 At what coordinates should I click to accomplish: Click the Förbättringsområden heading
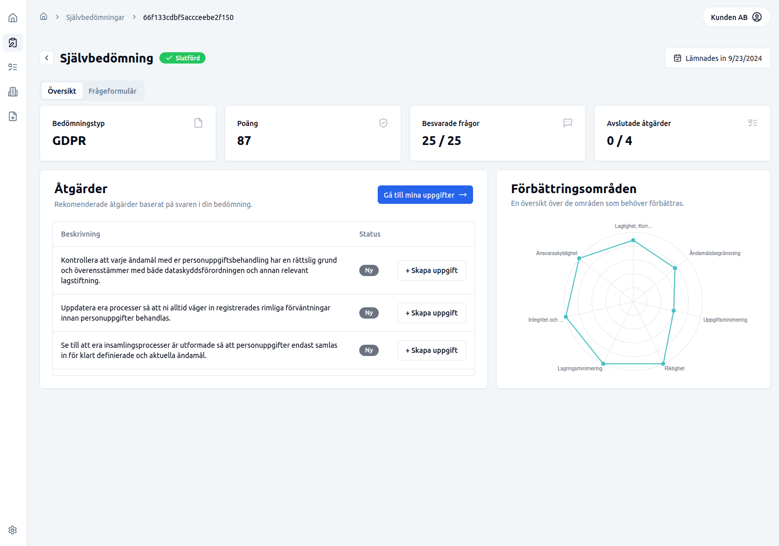(573, 188)
